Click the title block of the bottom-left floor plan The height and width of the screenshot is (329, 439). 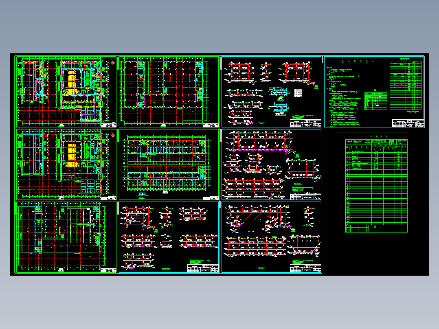(108, 271)
